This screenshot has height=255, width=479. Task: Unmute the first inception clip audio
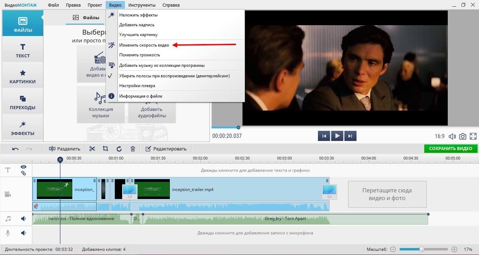point(36,206)
